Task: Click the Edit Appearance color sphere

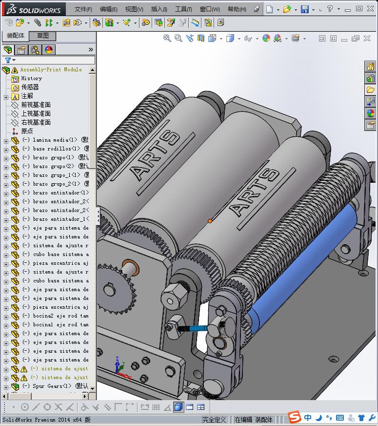Action: (266, 38)
